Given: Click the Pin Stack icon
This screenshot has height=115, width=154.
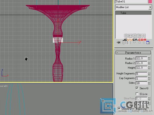Looking at the screenshot, I should (119, 42).
